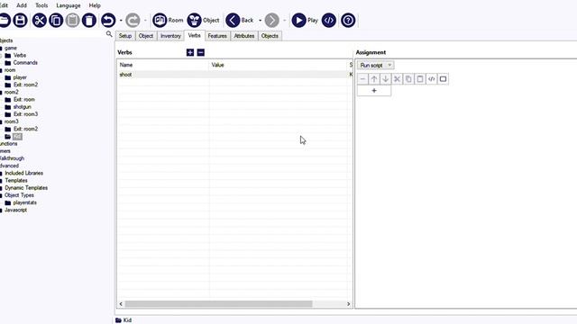577x324 pixels.
Task: Click the Value column header
Action: [x=279, y=65]
